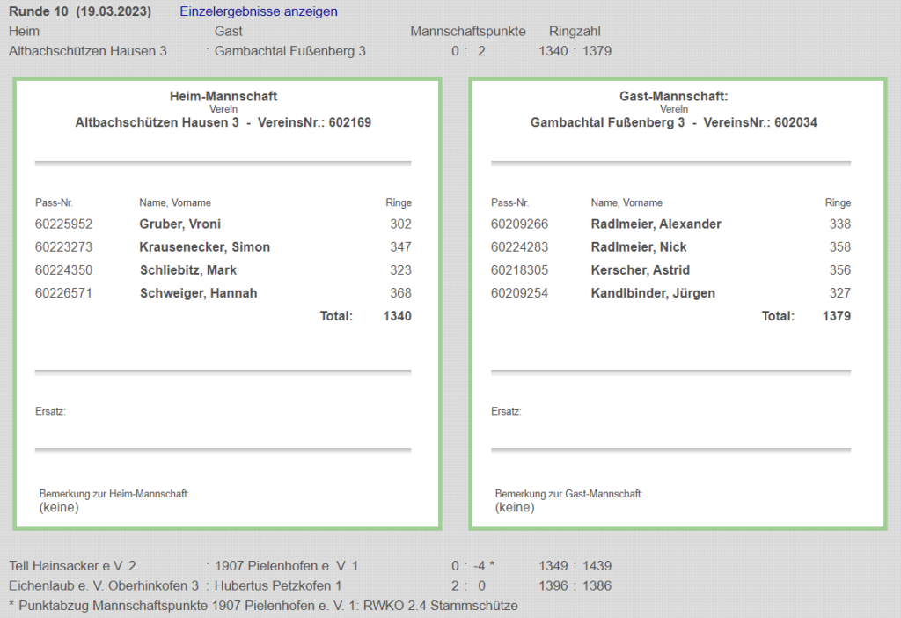Click 1907 Pielenhofen e. V. 1 guest team
Screen dimensions: 901x618
[x=286, y=566]
